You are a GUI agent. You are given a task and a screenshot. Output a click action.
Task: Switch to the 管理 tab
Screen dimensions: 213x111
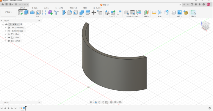coord(85,8)
